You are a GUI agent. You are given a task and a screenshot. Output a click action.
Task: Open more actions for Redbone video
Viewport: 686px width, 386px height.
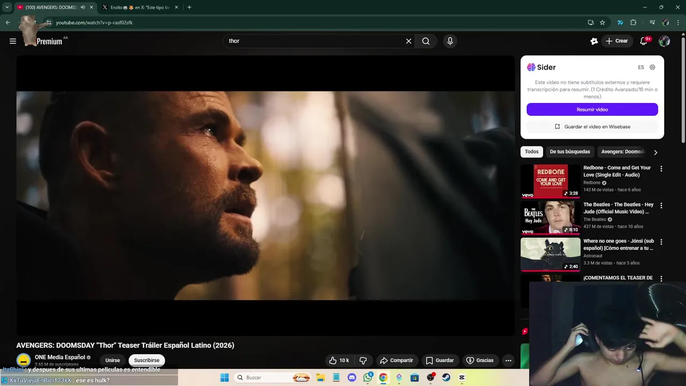[x=661, y=168]
